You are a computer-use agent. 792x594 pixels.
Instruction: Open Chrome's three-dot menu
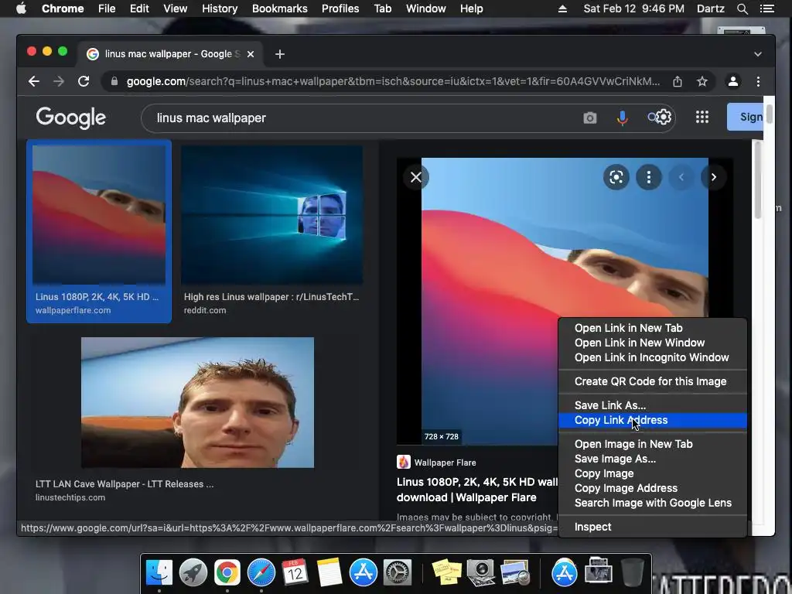pos(758,81)
